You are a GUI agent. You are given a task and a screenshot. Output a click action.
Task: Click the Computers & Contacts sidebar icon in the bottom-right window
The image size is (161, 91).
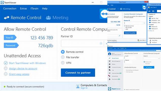(x=110, y=67)
